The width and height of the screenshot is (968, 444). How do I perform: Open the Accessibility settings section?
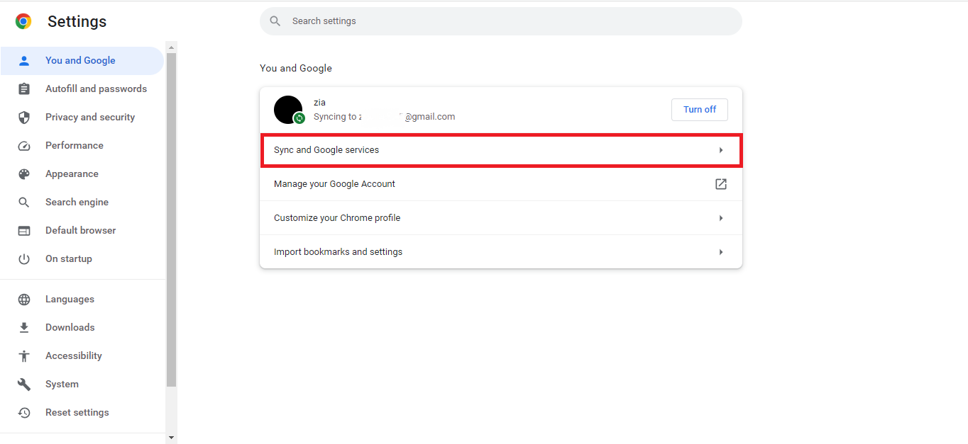(x=73, y=355)
